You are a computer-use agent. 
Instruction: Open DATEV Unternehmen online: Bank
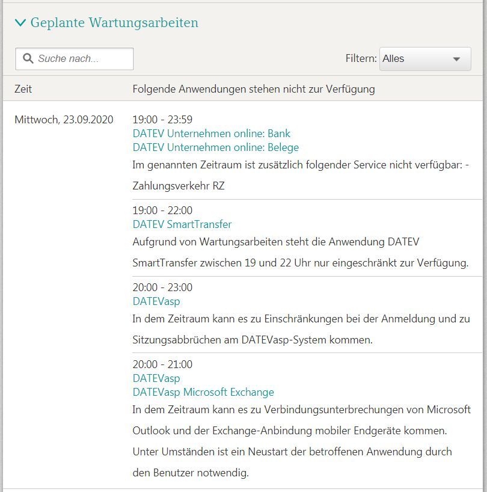click(211, 134)
